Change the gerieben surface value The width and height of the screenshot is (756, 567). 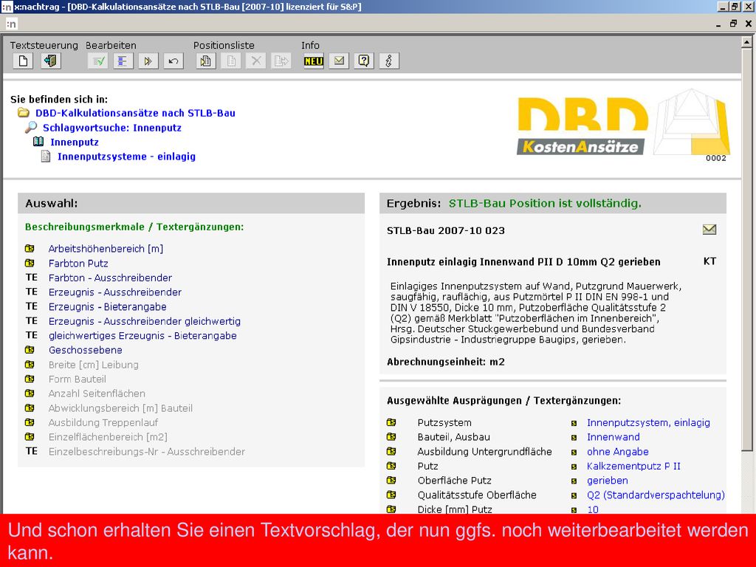(608, 480)
